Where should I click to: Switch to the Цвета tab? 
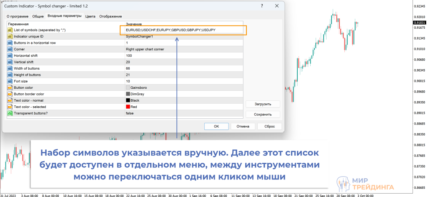(x=90, y=16)
